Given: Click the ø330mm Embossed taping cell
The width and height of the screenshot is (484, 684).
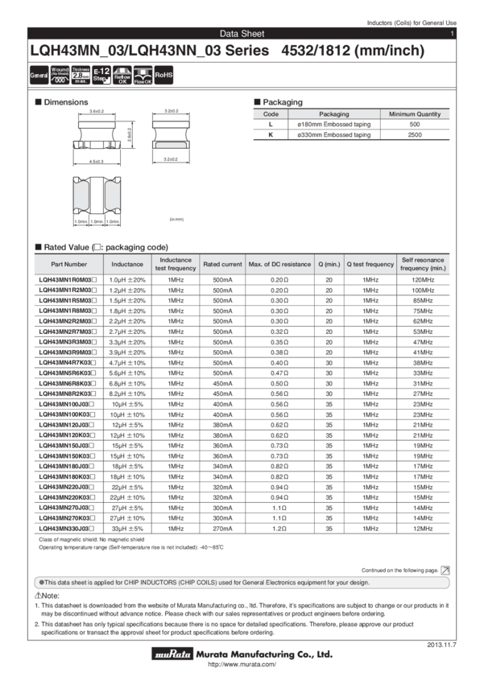Looking at the screenshot, I should 334,135.
